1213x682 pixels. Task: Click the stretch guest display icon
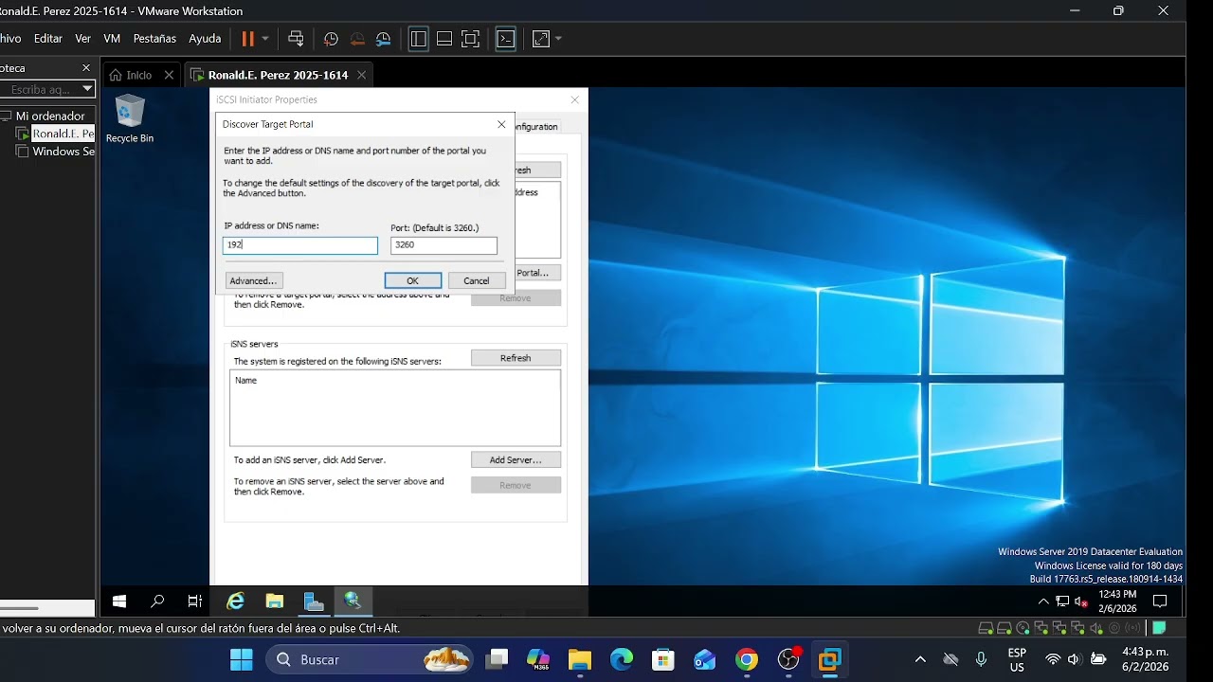click(540, 39)
